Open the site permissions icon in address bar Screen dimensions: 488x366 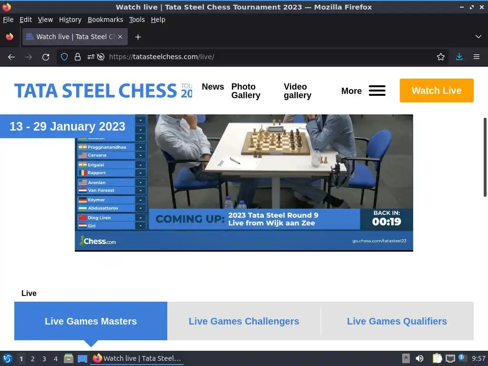91,57
